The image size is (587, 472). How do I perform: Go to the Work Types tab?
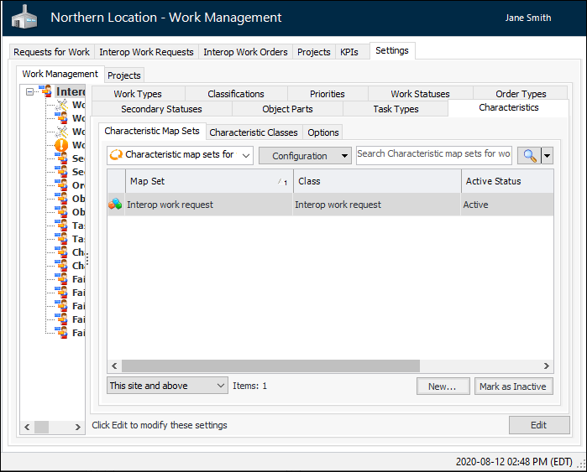click(138, 94)
